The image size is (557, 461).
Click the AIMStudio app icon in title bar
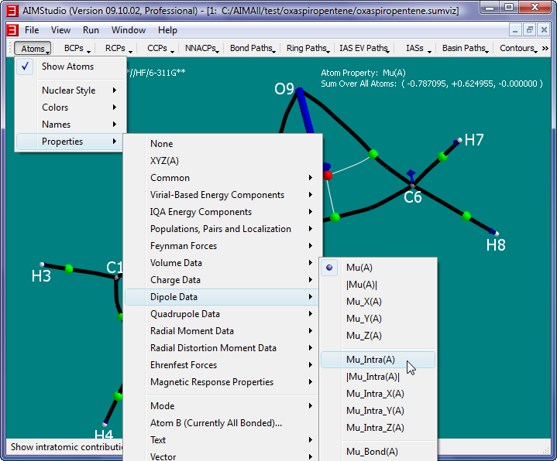12,9
